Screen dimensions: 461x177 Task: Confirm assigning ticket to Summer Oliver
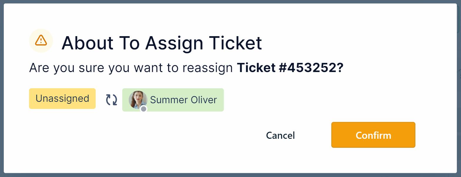coord(373,135)
